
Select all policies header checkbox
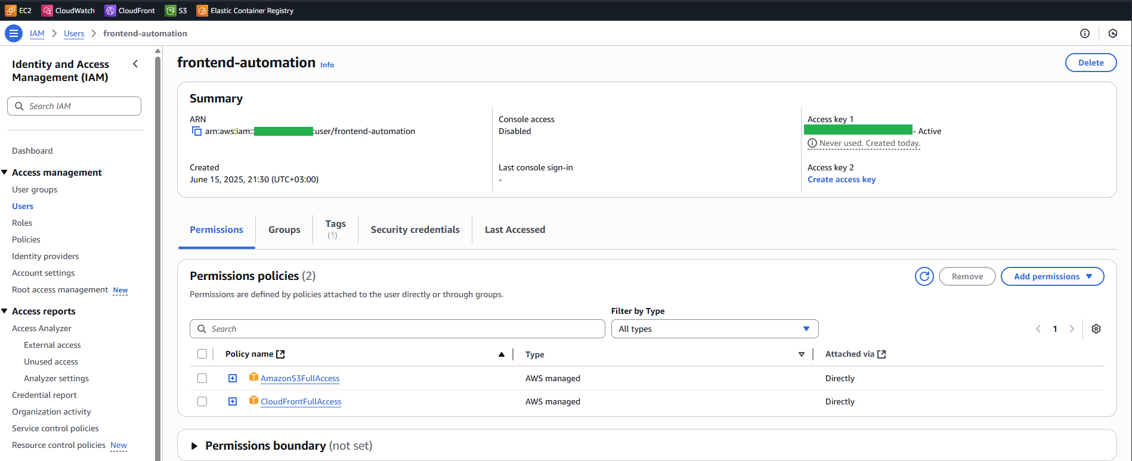click(202, 354)
